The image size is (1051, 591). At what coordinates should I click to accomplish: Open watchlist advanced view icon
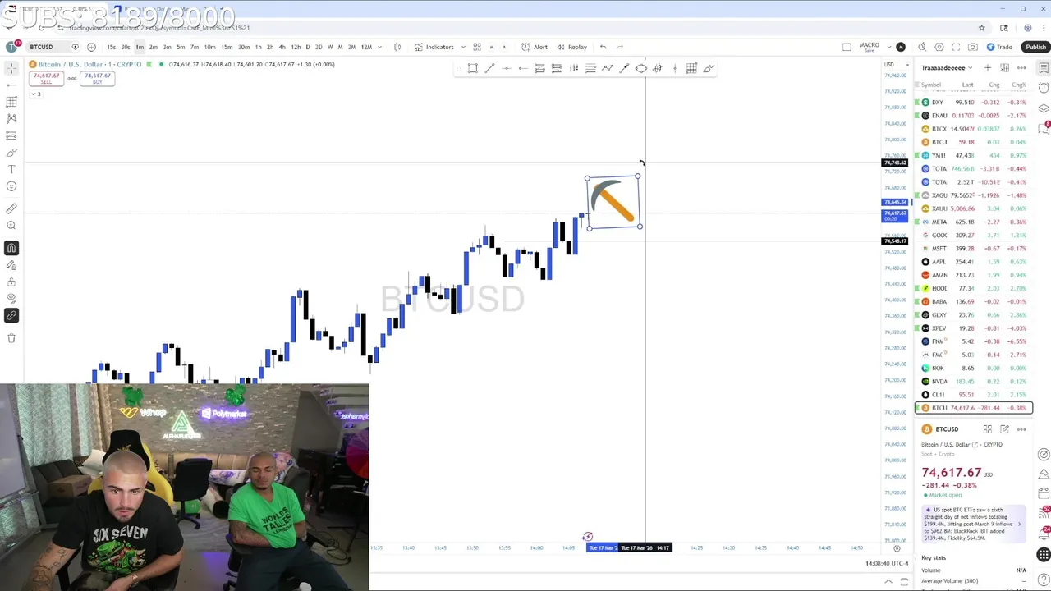(1005, 68)
